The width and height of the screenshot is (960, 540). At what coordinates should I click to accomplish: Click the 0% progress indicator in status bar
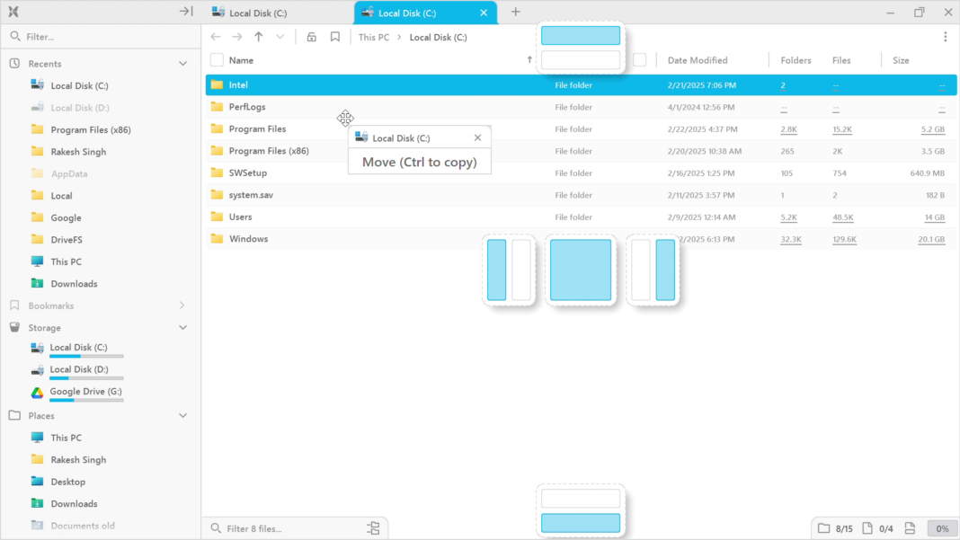pos(941,528)
